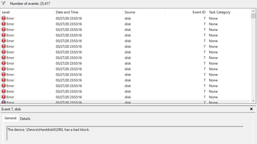Click the error icon in the first event row
This screenshot has height=144, width=257.
click(x=4, y=18)
